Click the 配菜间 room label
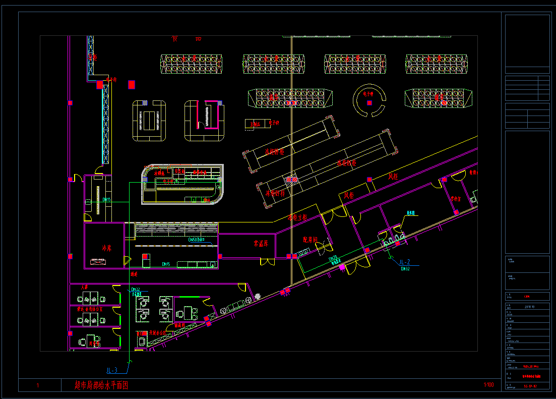This screenshot has height=399, width=556. coord(310,240)
